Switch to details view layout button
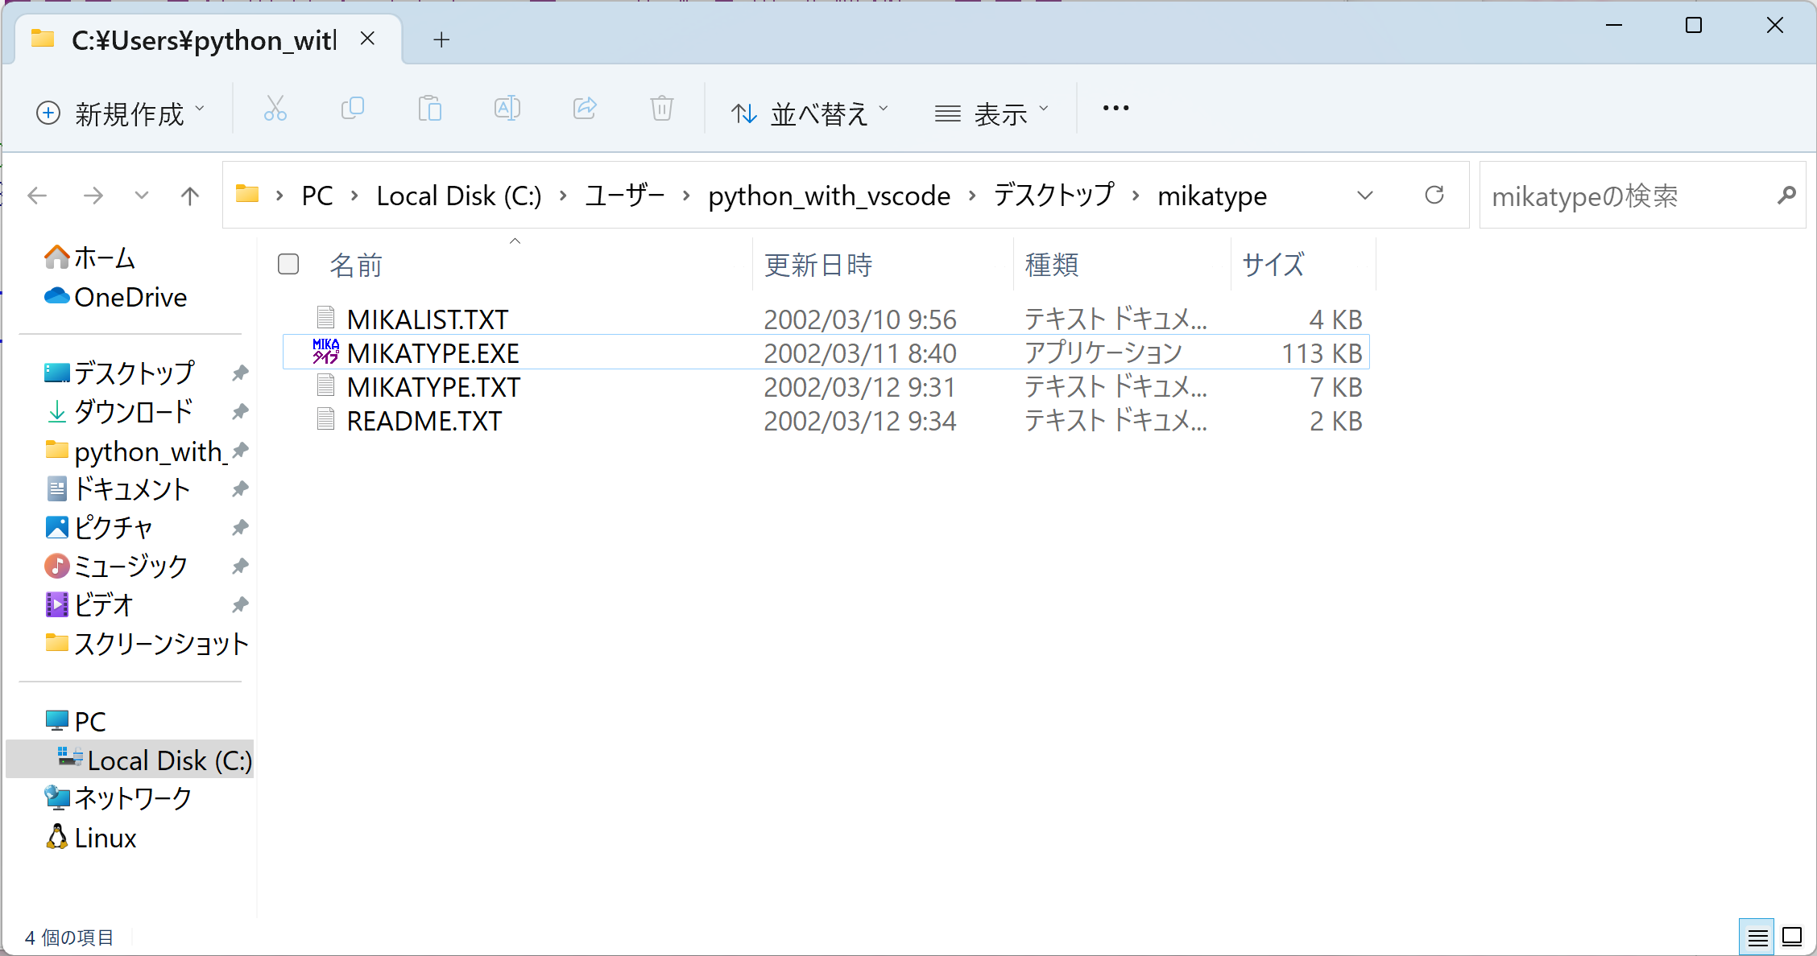The width and height of the screenshot is (1817, 956). 1757,937
